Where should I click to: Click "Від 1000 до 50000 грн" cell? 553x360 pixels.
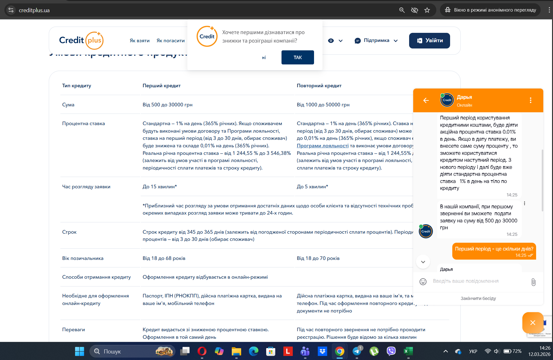tap(323, 105)
